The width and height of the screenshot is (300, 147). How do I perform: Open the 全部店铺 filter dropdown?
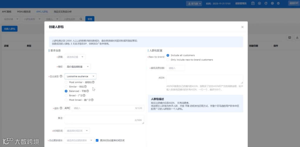click(11, 19)
